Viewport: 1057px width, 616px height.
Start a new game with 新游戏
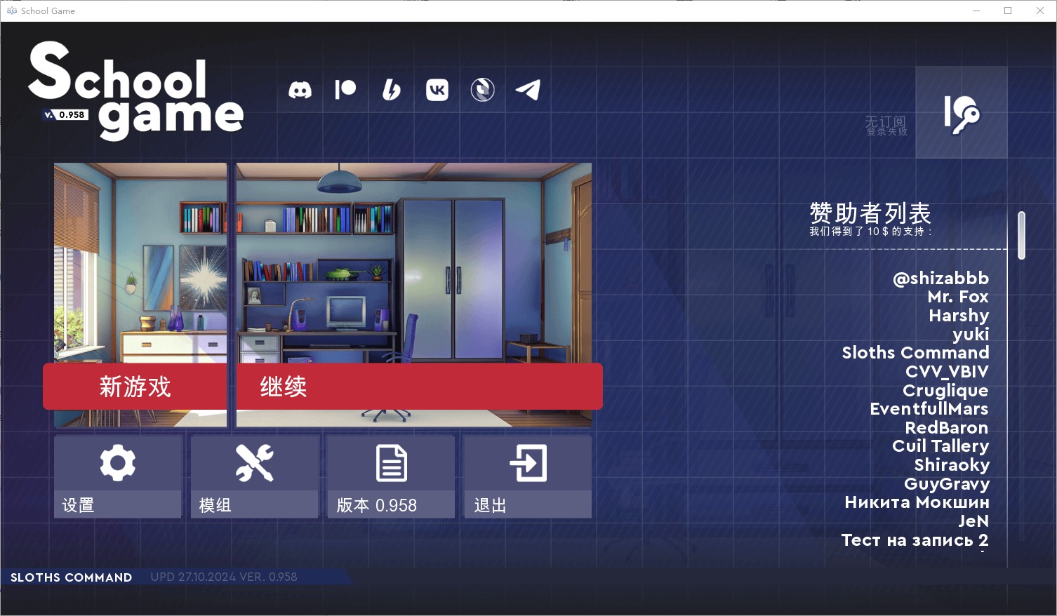(x=135, y=387)
